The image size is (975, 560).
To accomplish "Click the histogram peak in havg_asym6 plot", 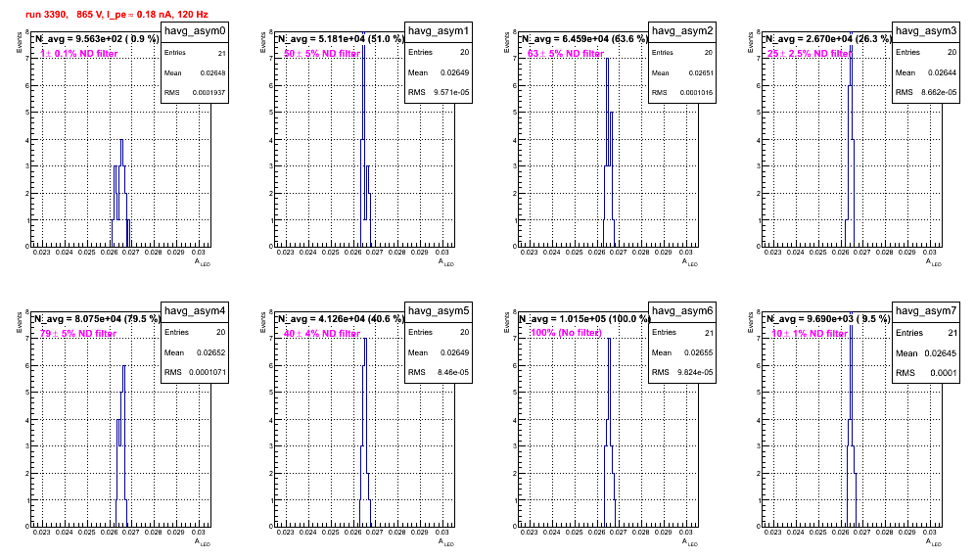I will [x=609, y=339].
